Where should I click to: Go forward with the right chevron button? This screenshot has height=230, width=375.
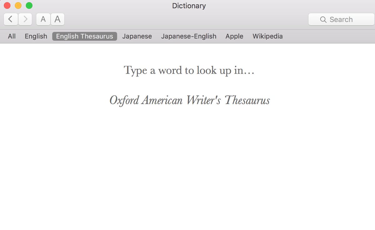pos(25,19)
